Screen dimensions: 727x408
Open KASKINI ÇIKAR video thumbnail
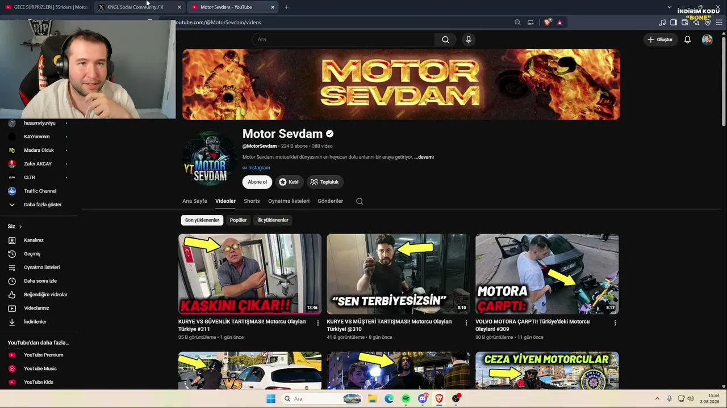(250, 274)
